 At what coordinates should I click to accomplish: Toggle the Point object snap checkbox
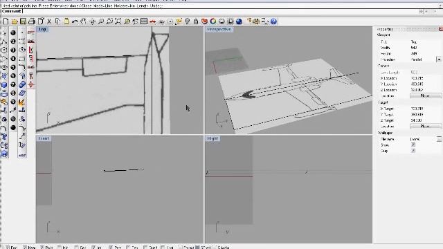coord(42,248)
